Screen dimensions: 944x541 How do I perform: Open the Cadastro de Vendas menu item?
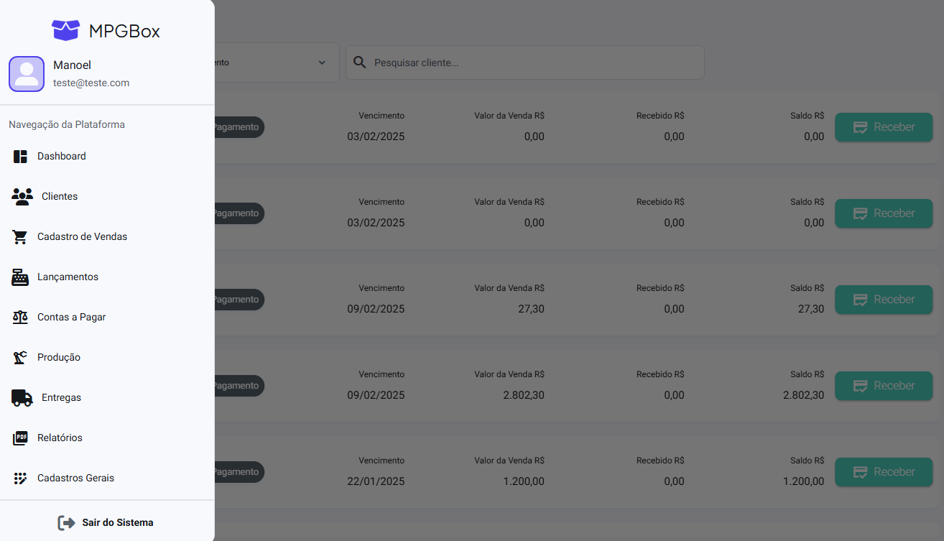click(x=82, y=237)
